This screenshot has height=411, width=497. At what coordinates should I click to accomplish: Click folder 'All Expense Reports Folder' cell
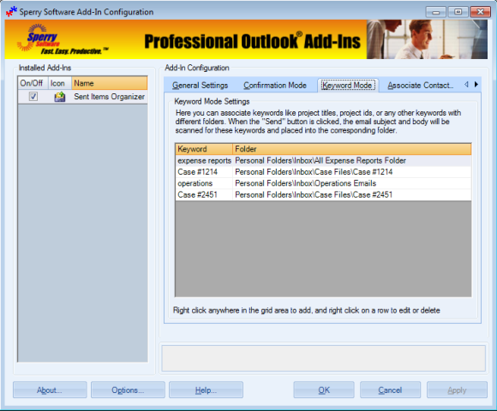pos(352,160)
